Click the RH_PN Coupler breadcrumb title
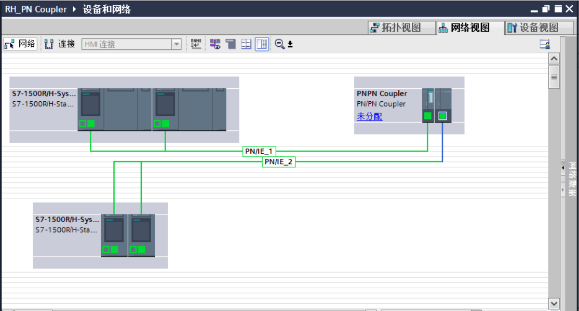The image size is (579, 311). 36,9
